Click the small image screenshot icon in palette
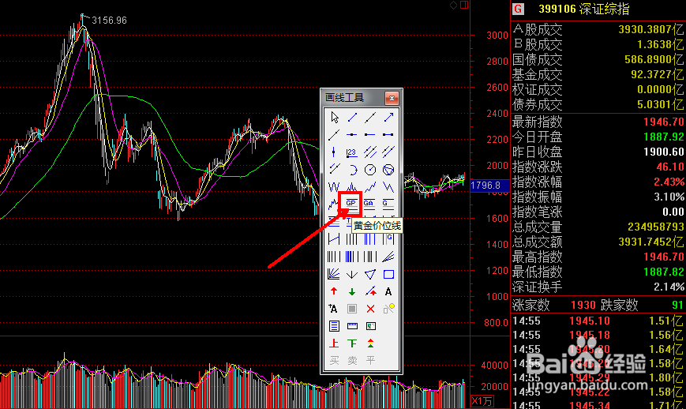The width and height of the screenshot is (686, 409). point(370,326)
